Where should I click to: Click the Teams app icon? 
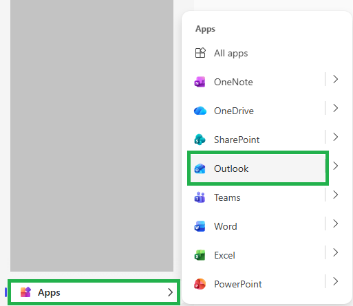(x=200, y=197)
